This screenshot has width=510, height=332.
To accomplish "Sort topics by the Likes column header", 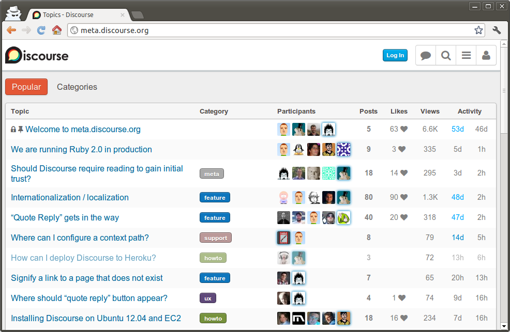I will click(x=399, y=111).
